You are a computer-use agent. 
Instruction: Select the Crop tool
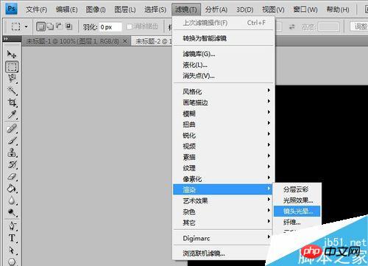coord(12,102)
